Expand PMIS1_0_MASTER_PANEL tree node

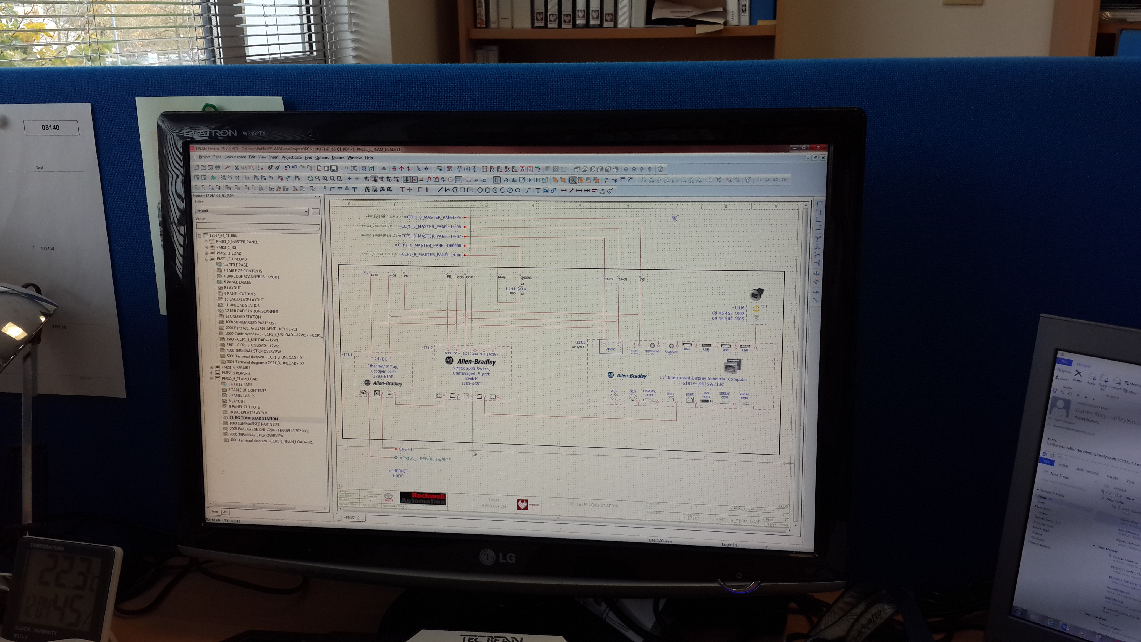(206, 242)
